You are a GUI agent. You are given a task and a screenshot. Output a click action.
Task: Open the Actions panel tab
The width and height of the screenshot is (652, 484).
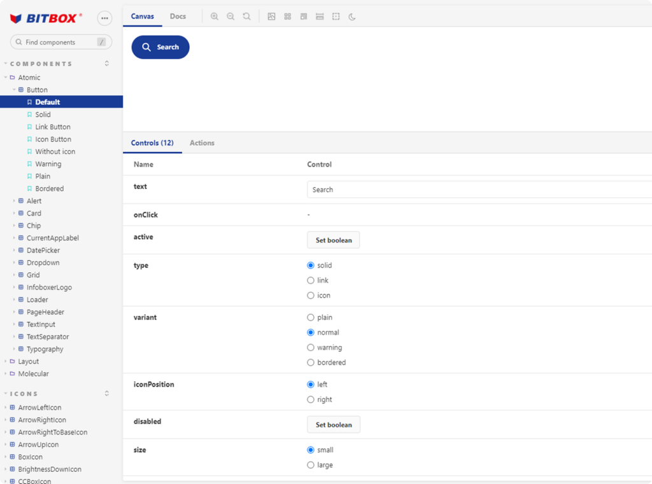click(x=202, y=143)
